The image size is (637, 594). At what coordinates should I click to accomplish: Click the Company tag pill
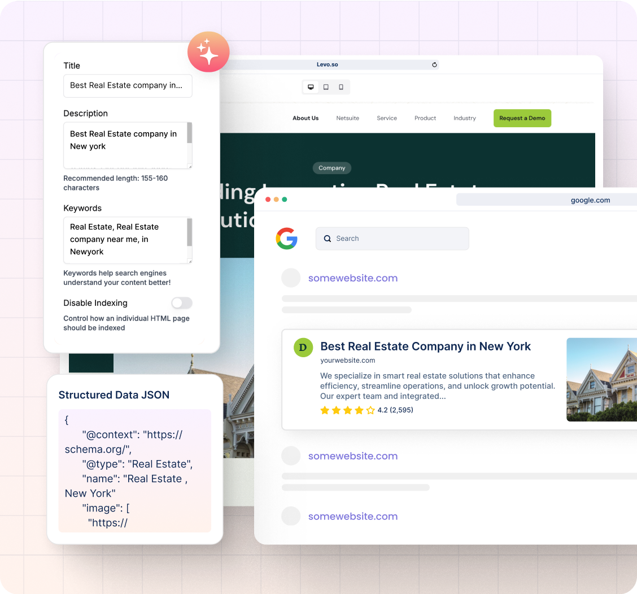tap(332, 168)
